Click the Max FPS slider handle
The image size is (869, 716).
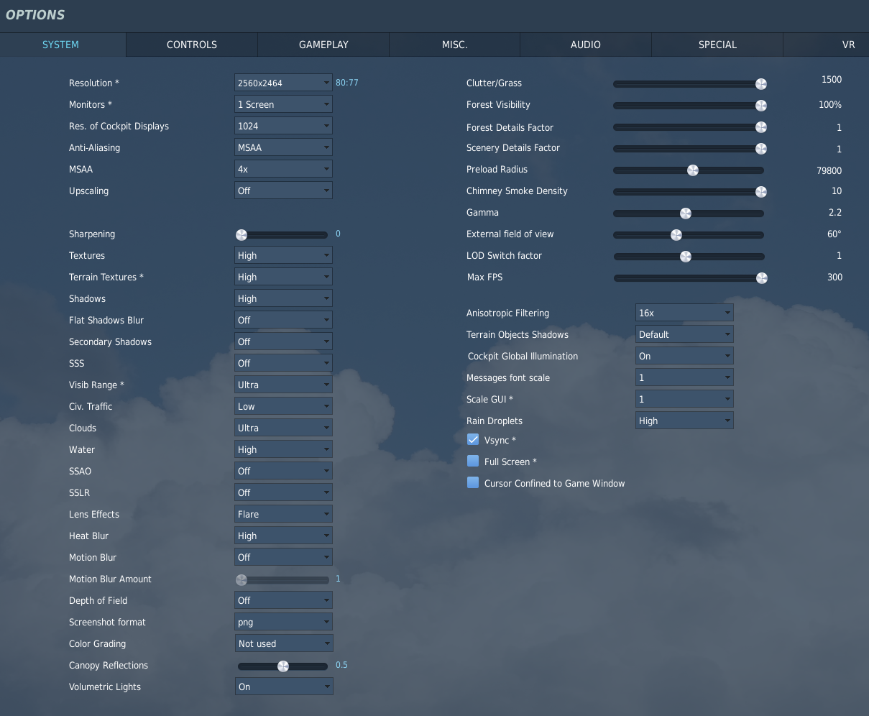pyautogui.click(x=762, y=278)
